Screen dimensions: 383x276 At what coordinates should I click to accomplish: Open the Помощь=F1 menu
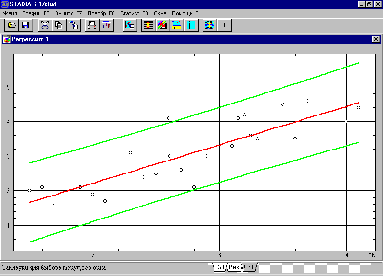pyautogui.click(x=186, y=13)
